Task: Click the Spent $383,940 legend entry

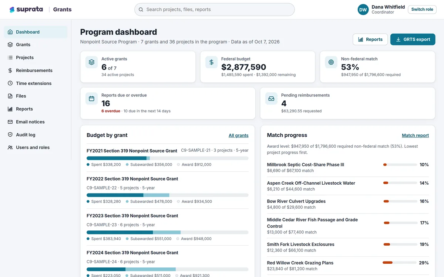Action: pyautogui.click(x=104, y=239)
